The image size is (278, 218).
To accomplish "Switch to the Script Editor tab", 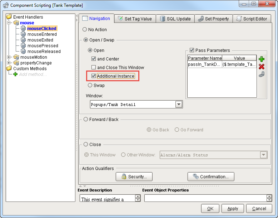I will 252,19.
